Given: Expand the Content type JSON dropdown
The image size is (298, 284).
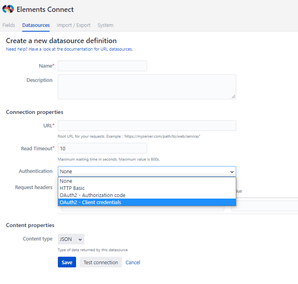Looking at the screenshot, I should pyautogui.click(x=71, y=239).
